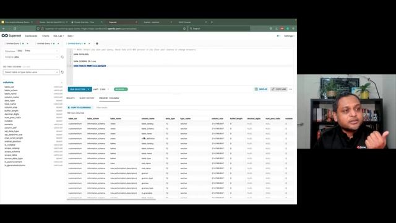Image resolution: width=396 pixels, height=223 pixels.
Task: Sort by the column_name column header
Action: coord(148,118)
